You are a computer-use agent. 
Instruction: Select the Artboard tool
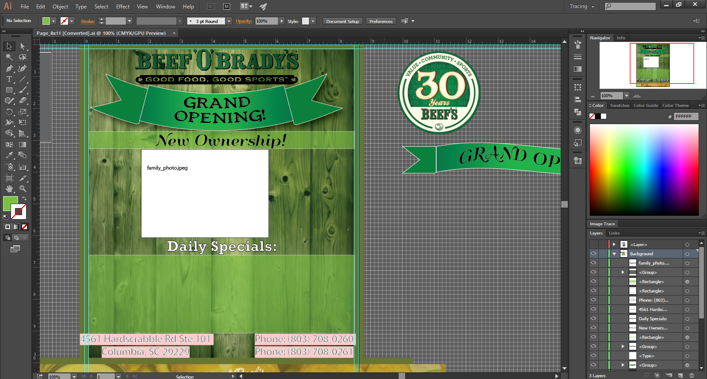click(9, 178)
